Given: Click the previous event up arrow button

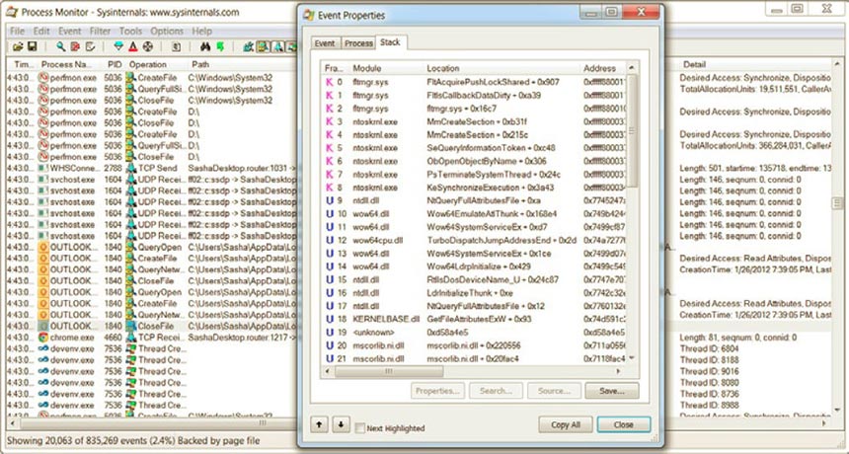Looking at the screenshot, I should click(320, 424).
